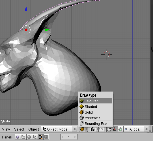Open the Script panels icon
This screenshot has width=153, height=141.
tap(23, 137)
